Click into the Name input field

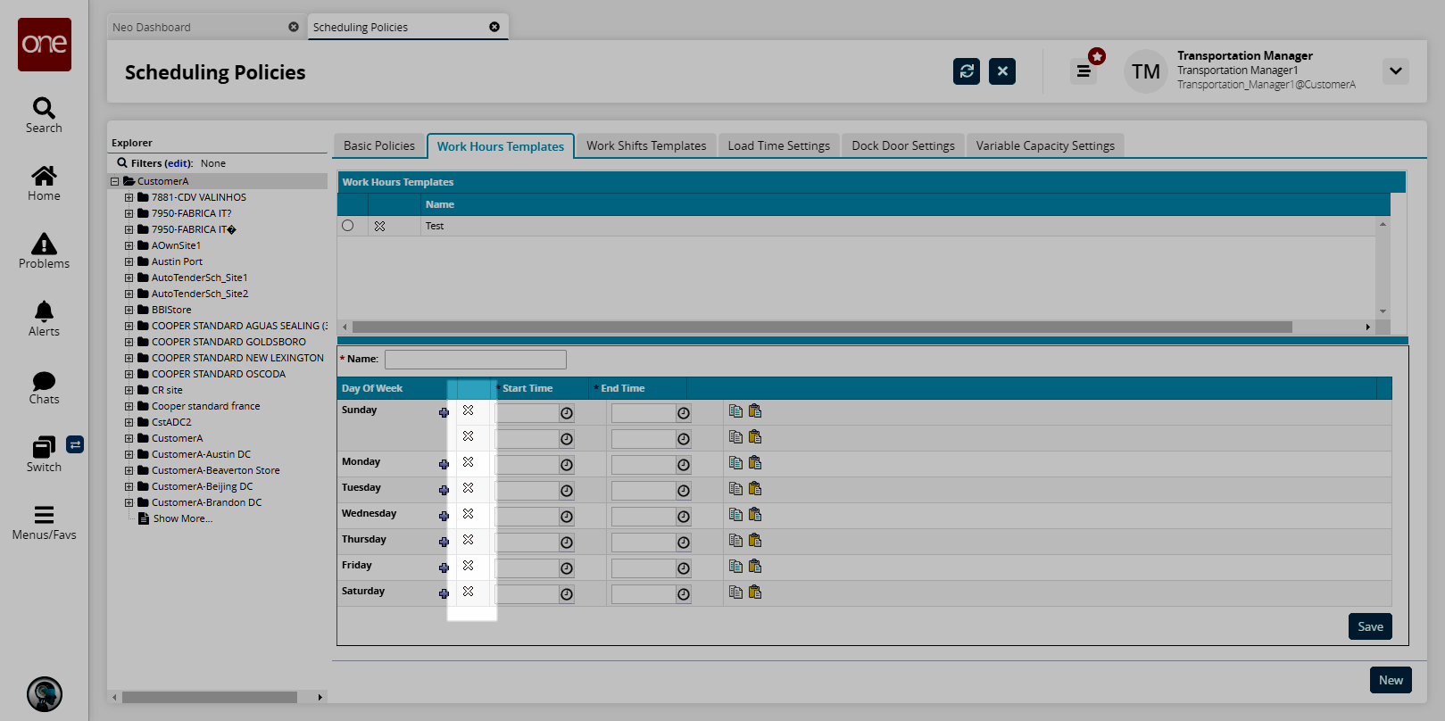point(475,359)
